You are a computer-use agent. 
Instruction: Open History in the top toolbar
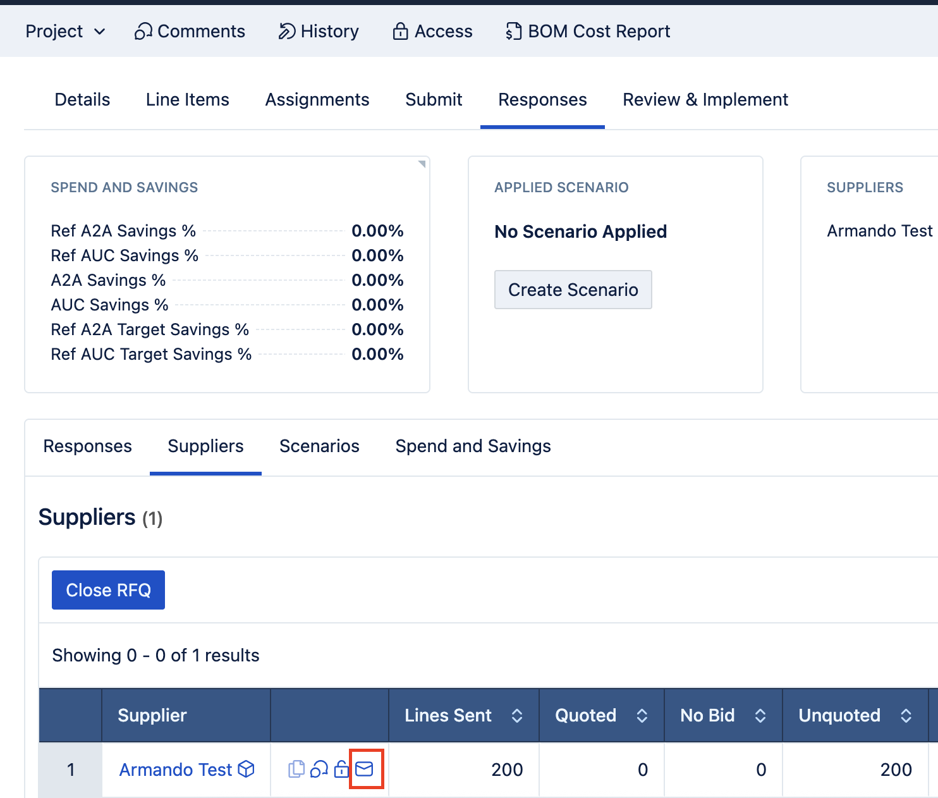319,31
